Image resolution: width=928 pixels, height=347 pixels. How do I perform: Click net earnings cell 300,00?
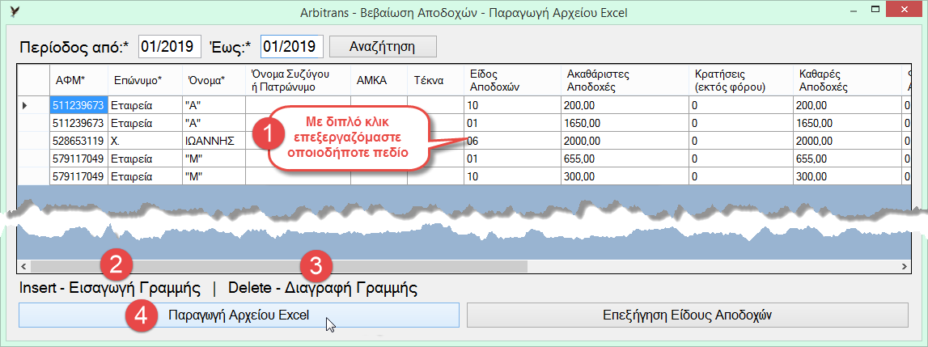point(847,176)
